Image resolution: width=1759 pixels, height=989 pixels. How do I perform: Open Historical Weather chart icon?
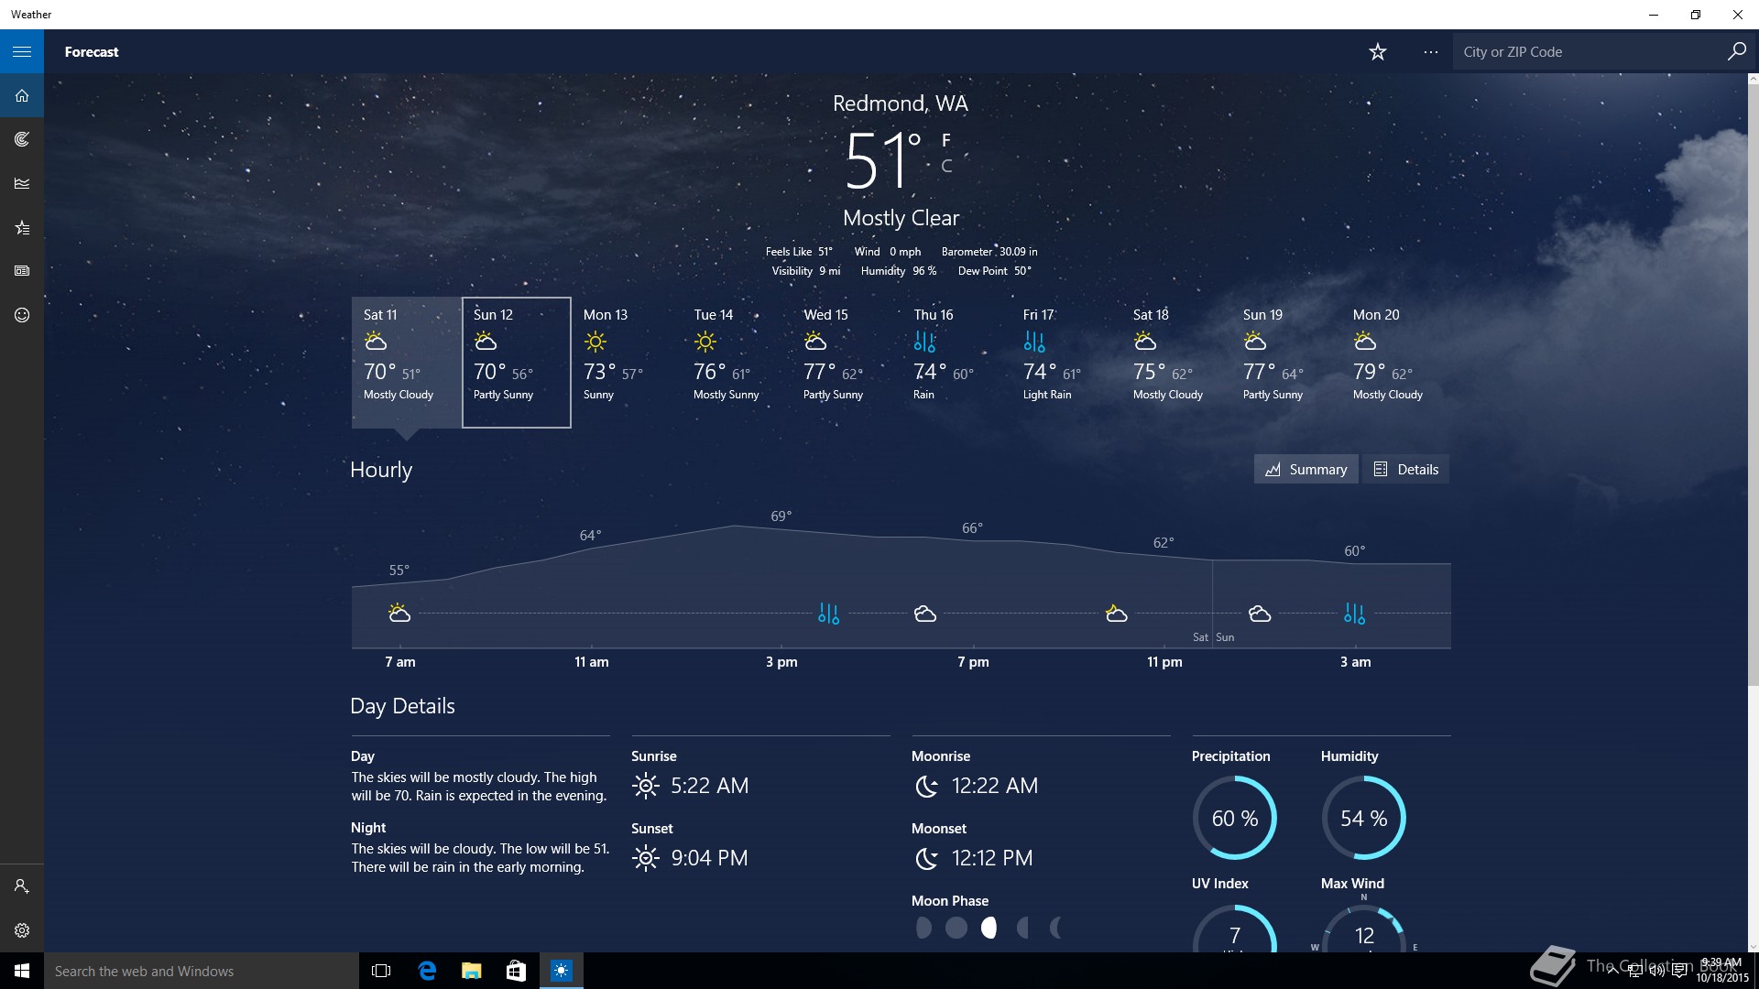point(22,183)
